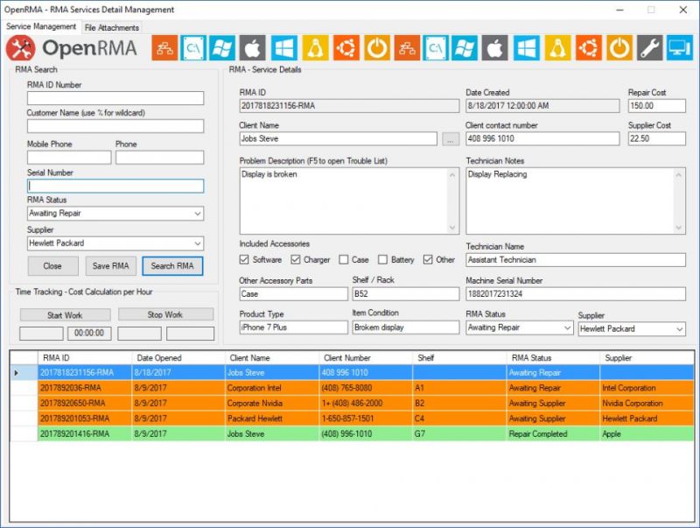Screen dimensions: 700x528
Task: Click the leftmost modern Windows logo icon
Action: coord(283,48)
